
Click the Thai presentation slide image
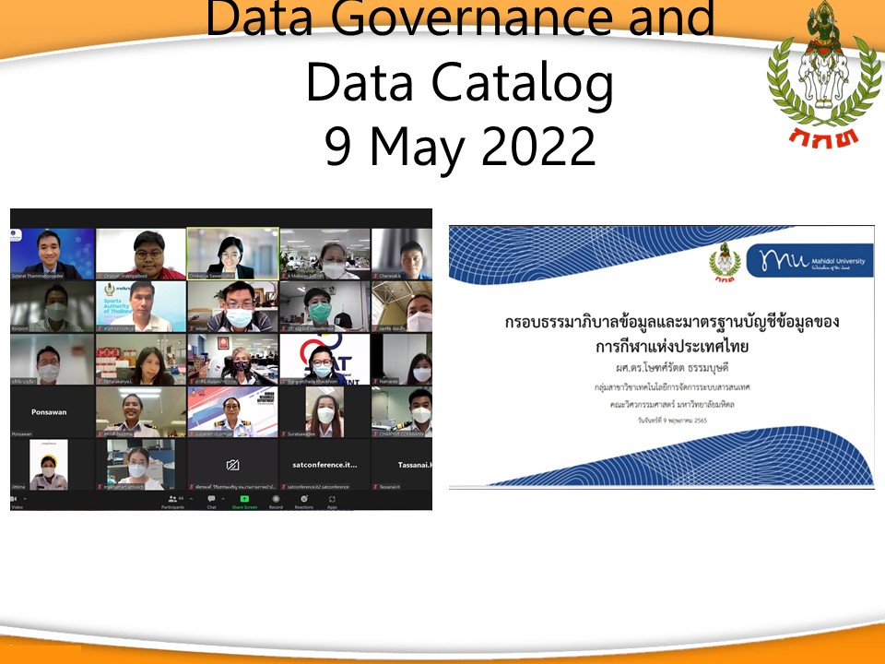[661, 356]
